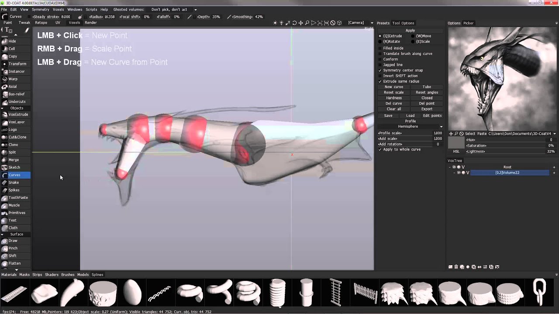
Task: Click the Pinch brush icon
Action: [4, 249]
